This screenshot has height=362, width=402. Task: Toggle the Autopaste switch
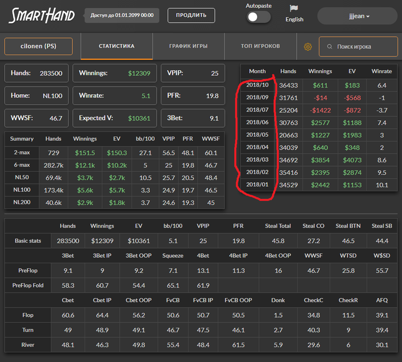click(258, 17)
